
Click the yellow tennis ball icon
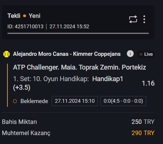pyautogui.click(x=7, y=54)
